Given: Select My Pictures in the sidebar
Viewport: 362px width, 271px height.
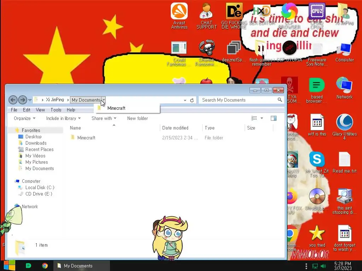Looking at the screenshot, I should point(36,162).
